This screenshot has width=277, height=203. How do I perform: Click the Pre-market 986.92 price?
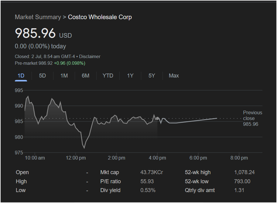click(x=34, y=63)
